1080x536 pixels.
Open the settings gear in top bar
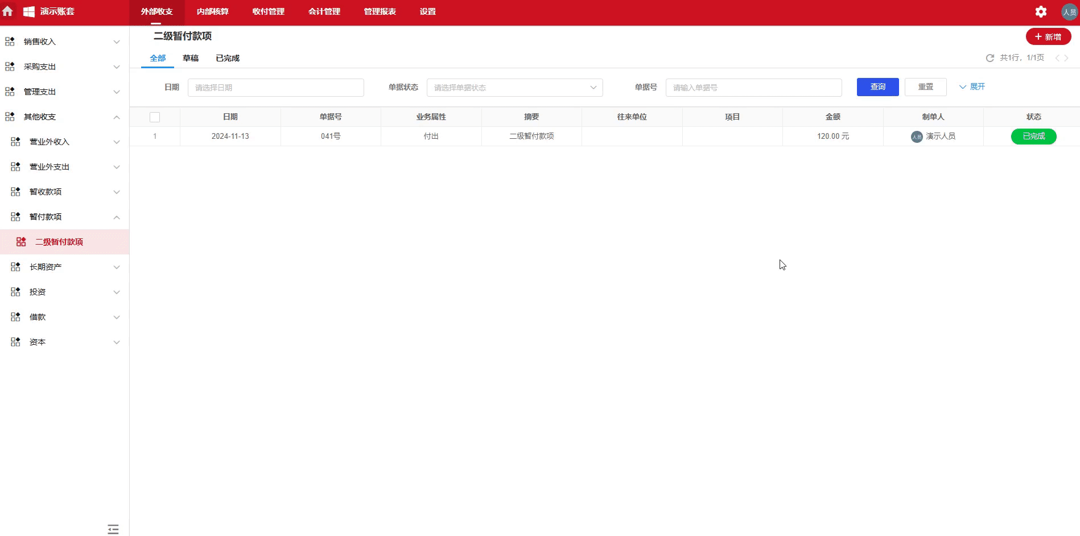coord(1041,11)
